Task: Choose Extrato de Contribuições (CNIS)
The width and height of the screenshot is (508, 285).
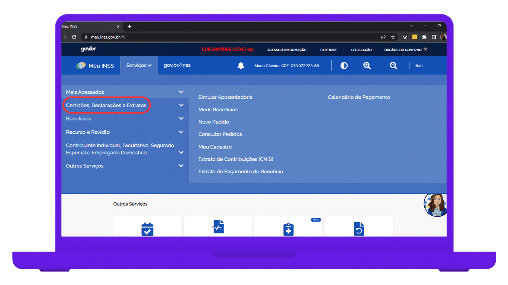Action: point(236,159)
